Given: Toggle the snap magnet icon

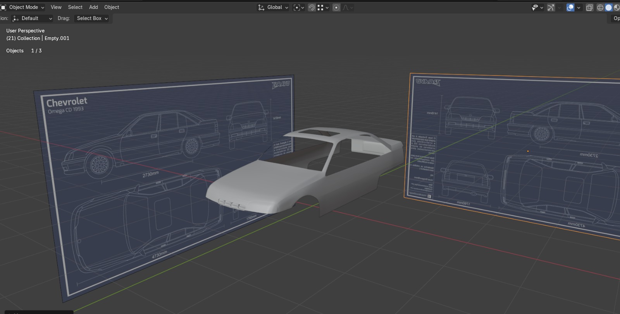Looking at the screenshot, I should click(312, 7).
